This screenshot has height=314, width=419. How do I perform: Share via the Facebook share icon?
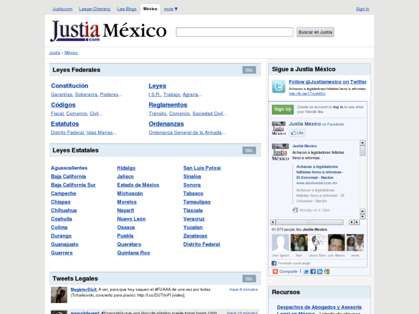(313, 271)
